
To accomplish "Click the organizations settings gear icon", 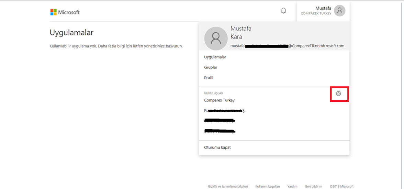I will pos(339,93).
